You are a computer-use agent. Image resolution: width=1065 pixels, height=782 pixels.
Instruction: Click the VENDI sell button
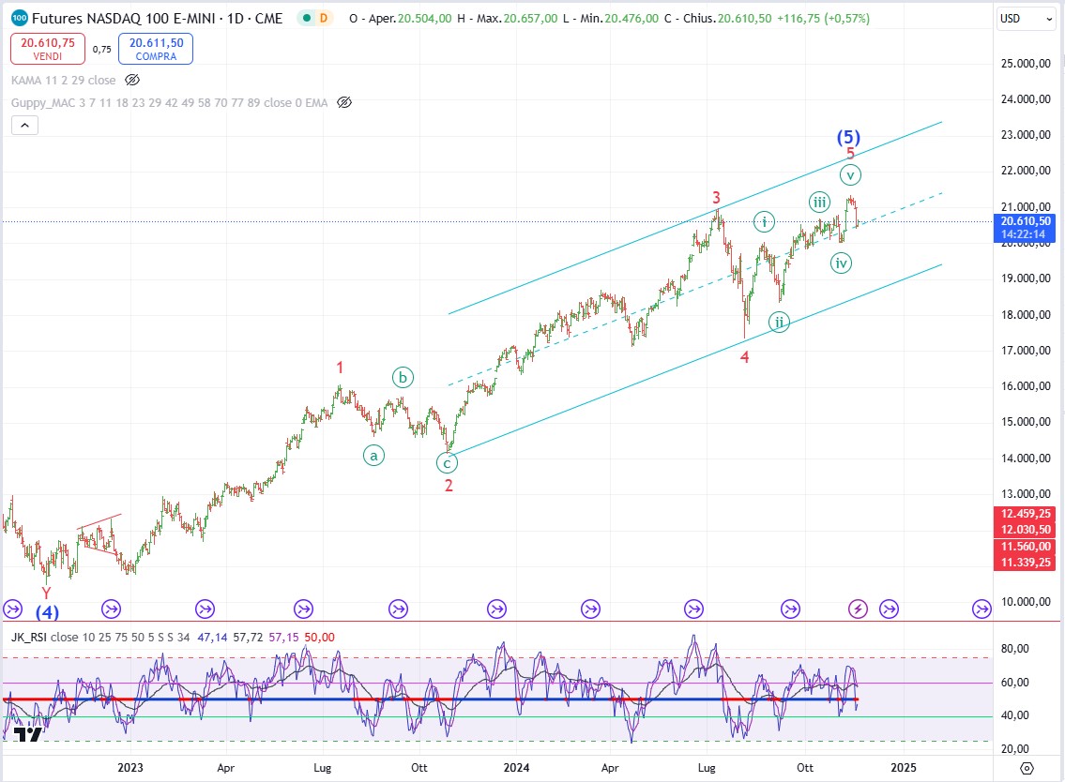48,49
